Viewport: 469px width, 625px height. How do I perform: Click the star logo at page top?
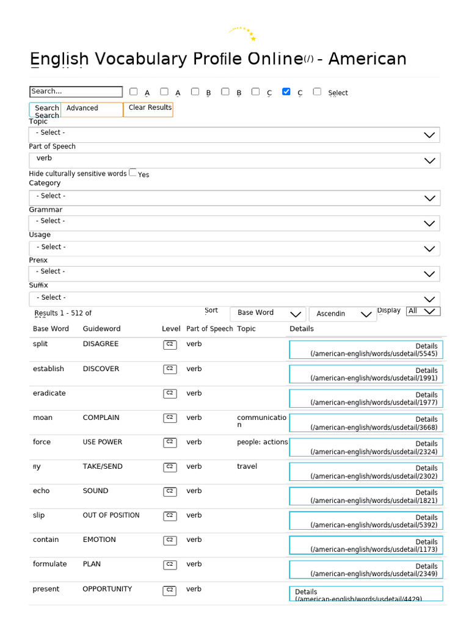click(x=243, y=33)
